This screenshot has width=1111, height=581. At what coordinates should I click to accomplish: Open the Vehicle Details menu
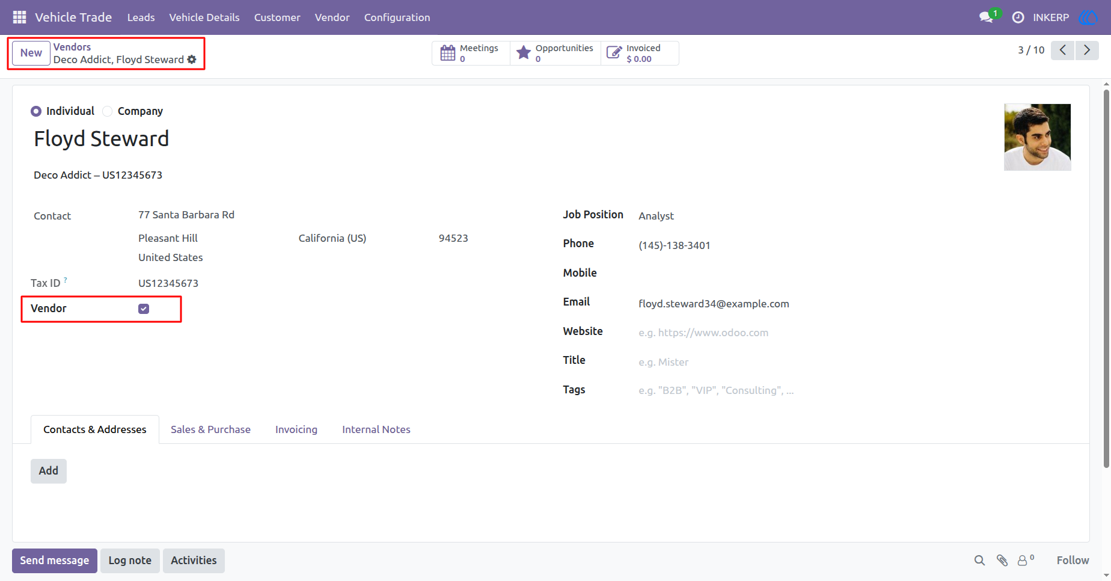point(204,17)
